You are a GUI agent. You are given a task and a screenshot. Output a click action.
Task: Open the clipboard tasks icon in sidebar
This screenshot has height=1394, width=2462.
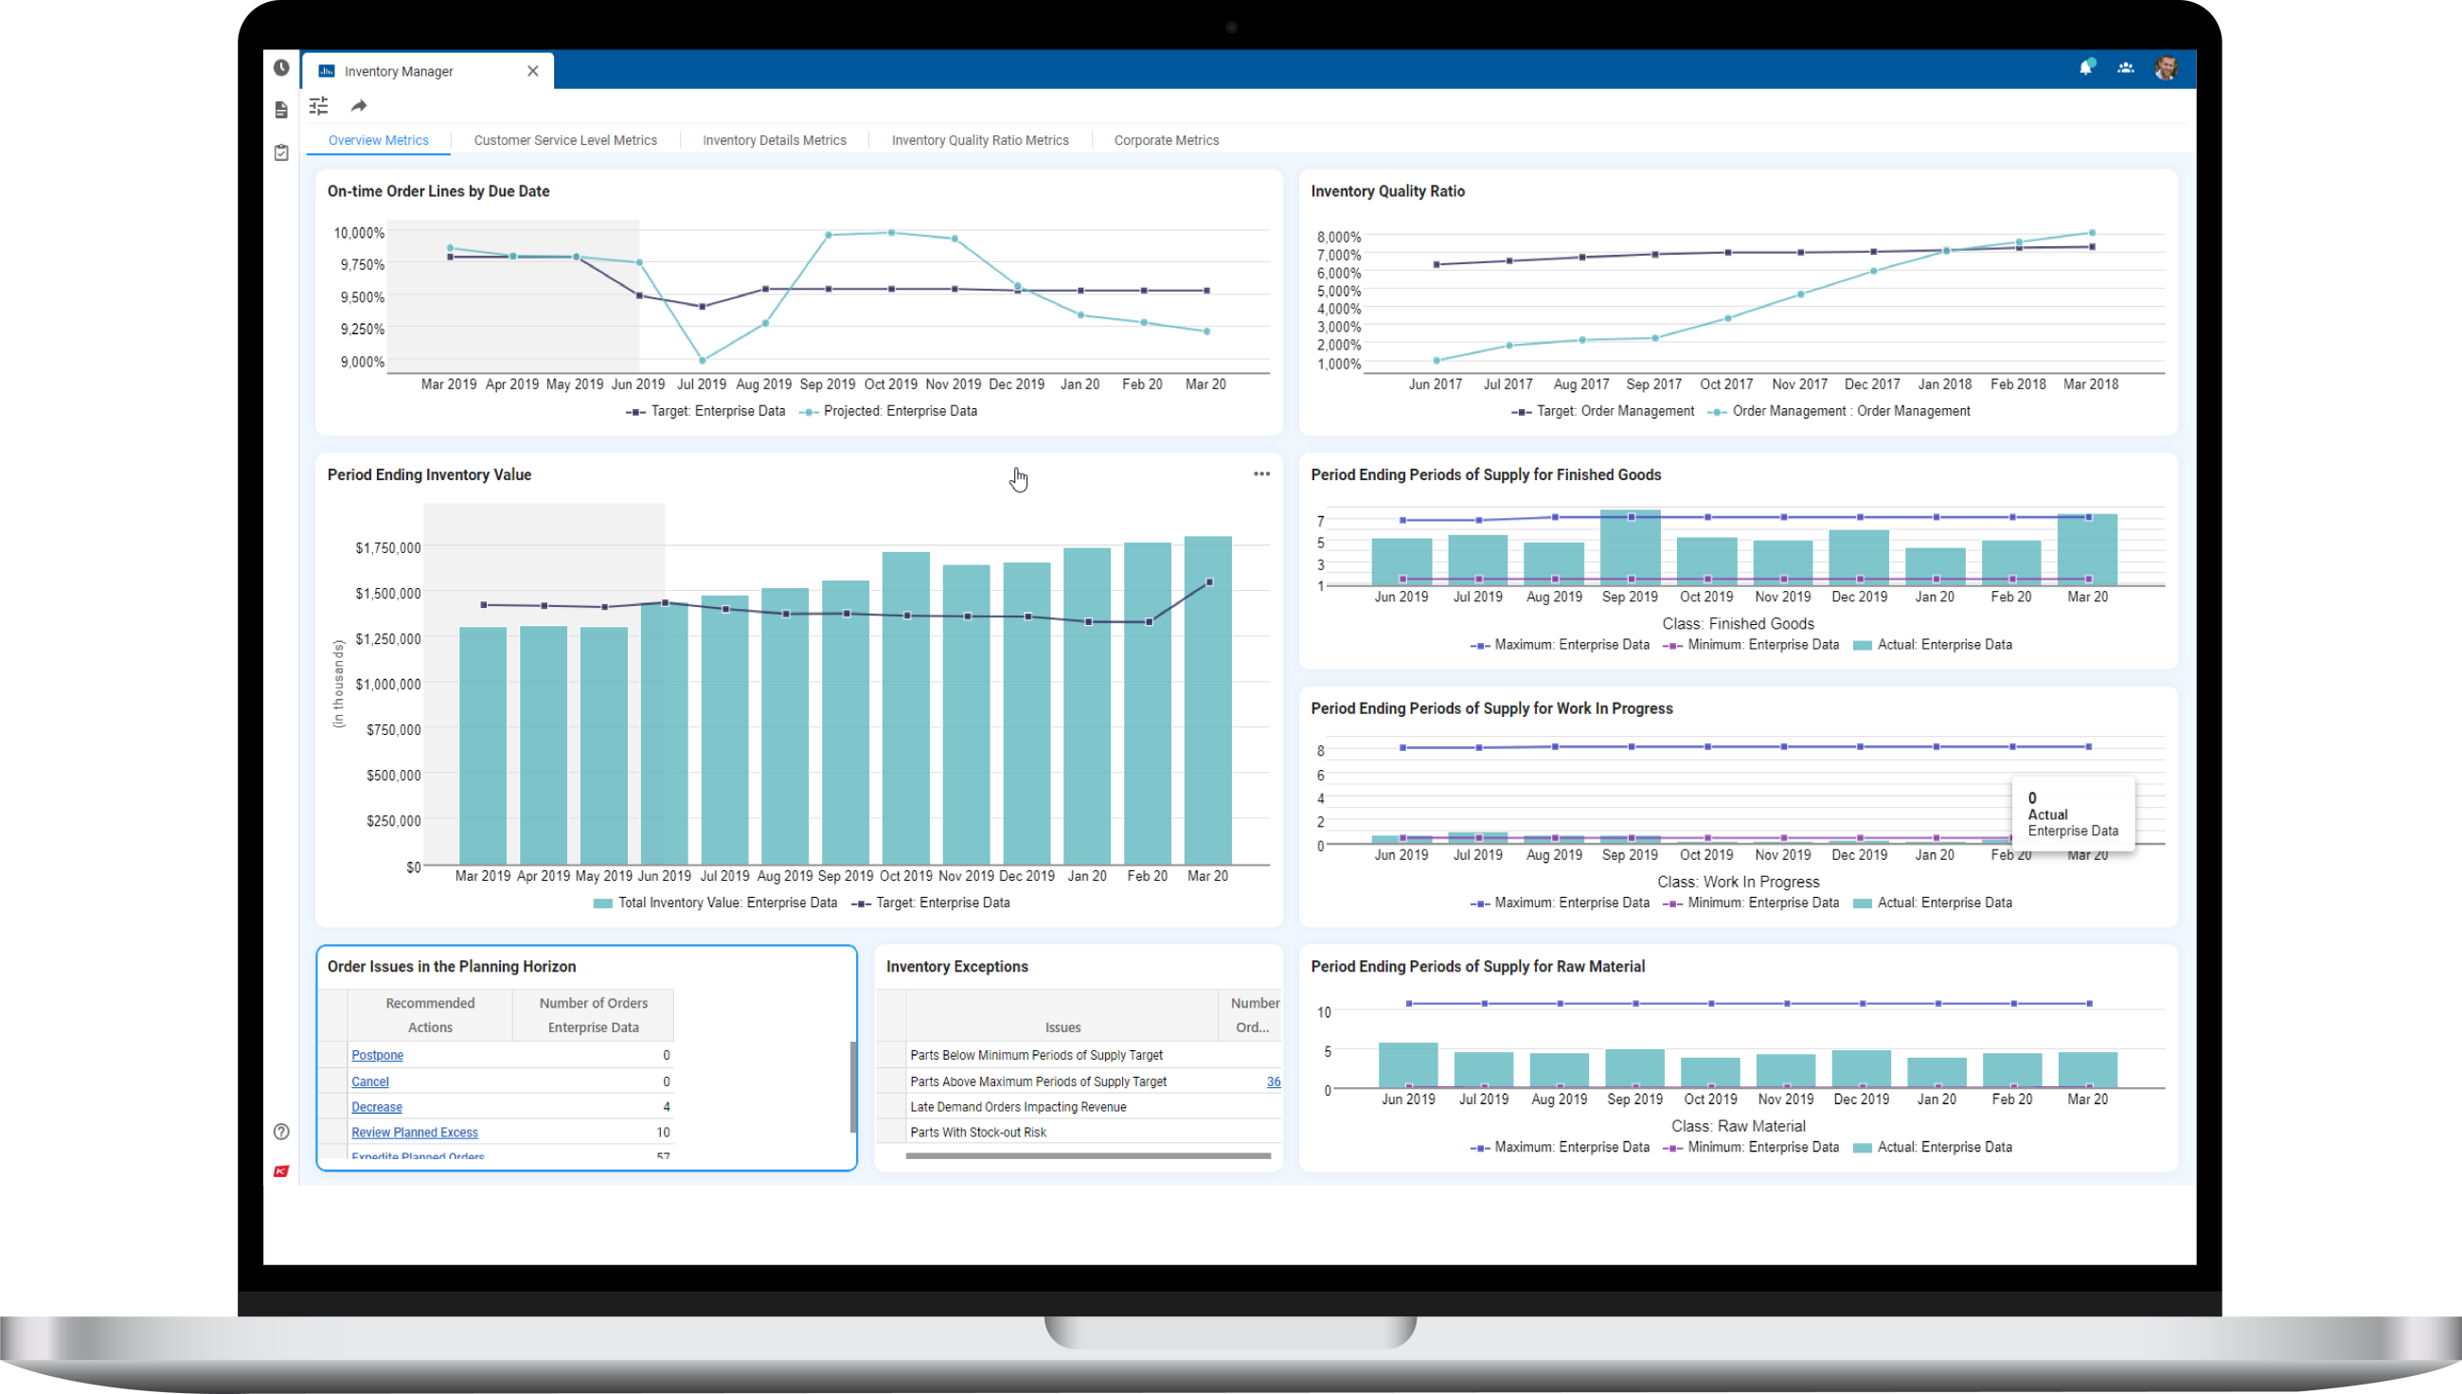[280, 152]
